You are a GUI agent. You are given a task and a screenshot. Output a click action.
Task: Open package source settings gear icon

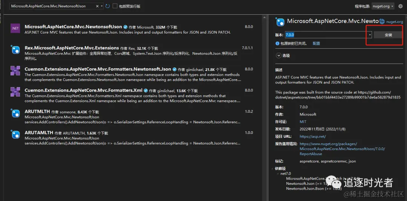coord(400,6)
